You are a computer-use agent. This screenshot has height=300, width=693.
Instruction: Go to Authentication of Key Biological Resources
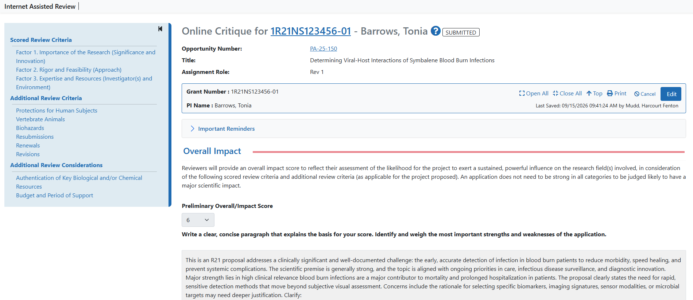79,182
